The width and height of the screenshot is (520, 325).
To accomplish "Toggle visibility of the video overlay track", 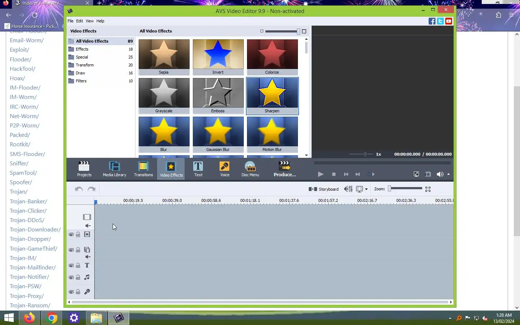I will [x=71, y=250].
